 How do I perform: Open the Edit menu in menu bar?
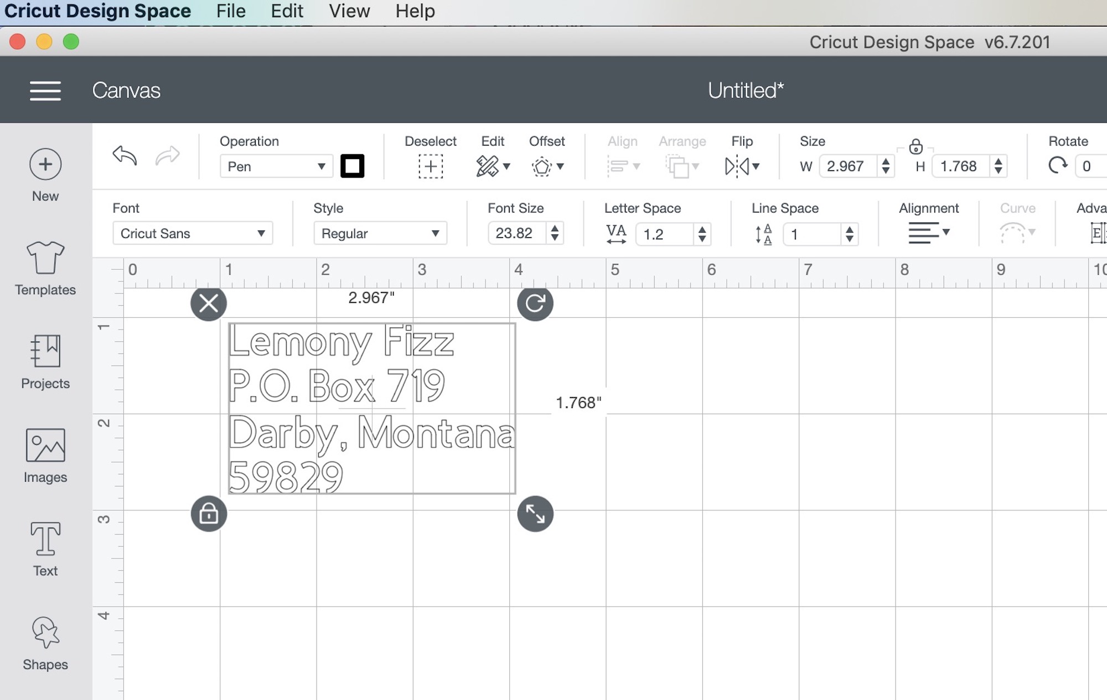click(x=287, y=11)
